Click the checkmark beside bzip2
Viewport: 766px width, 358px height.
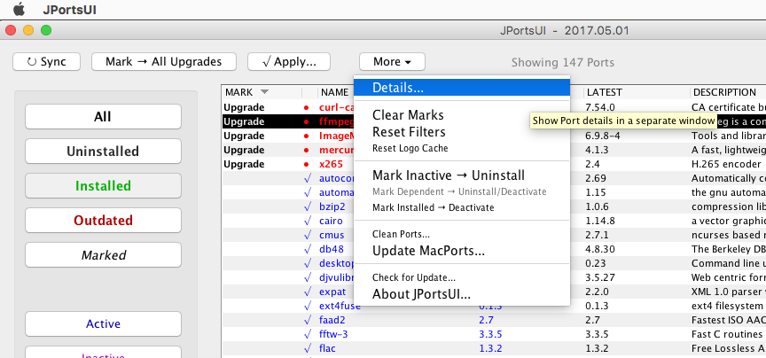[x=308, y=206]
